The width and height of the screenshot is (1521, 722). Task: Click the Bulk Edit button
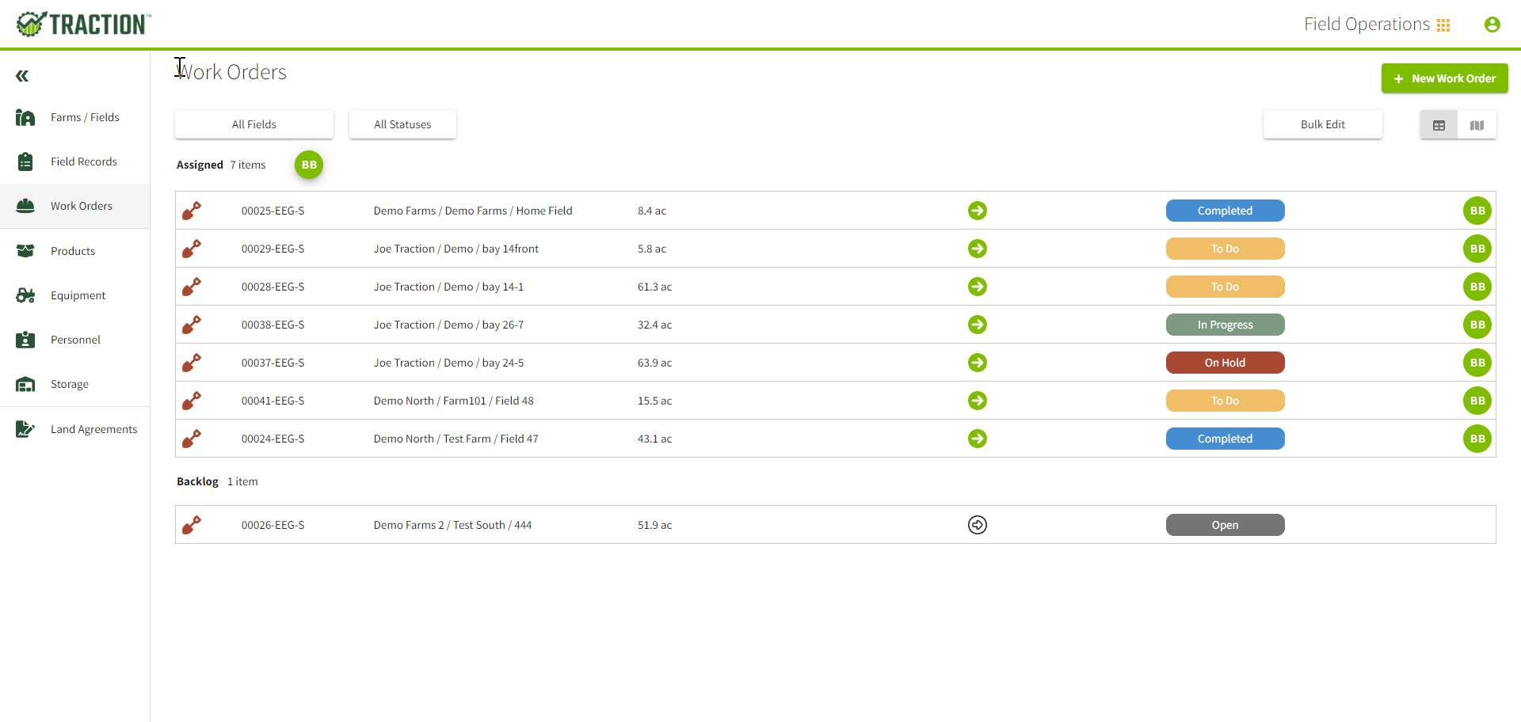[1322, 124]
